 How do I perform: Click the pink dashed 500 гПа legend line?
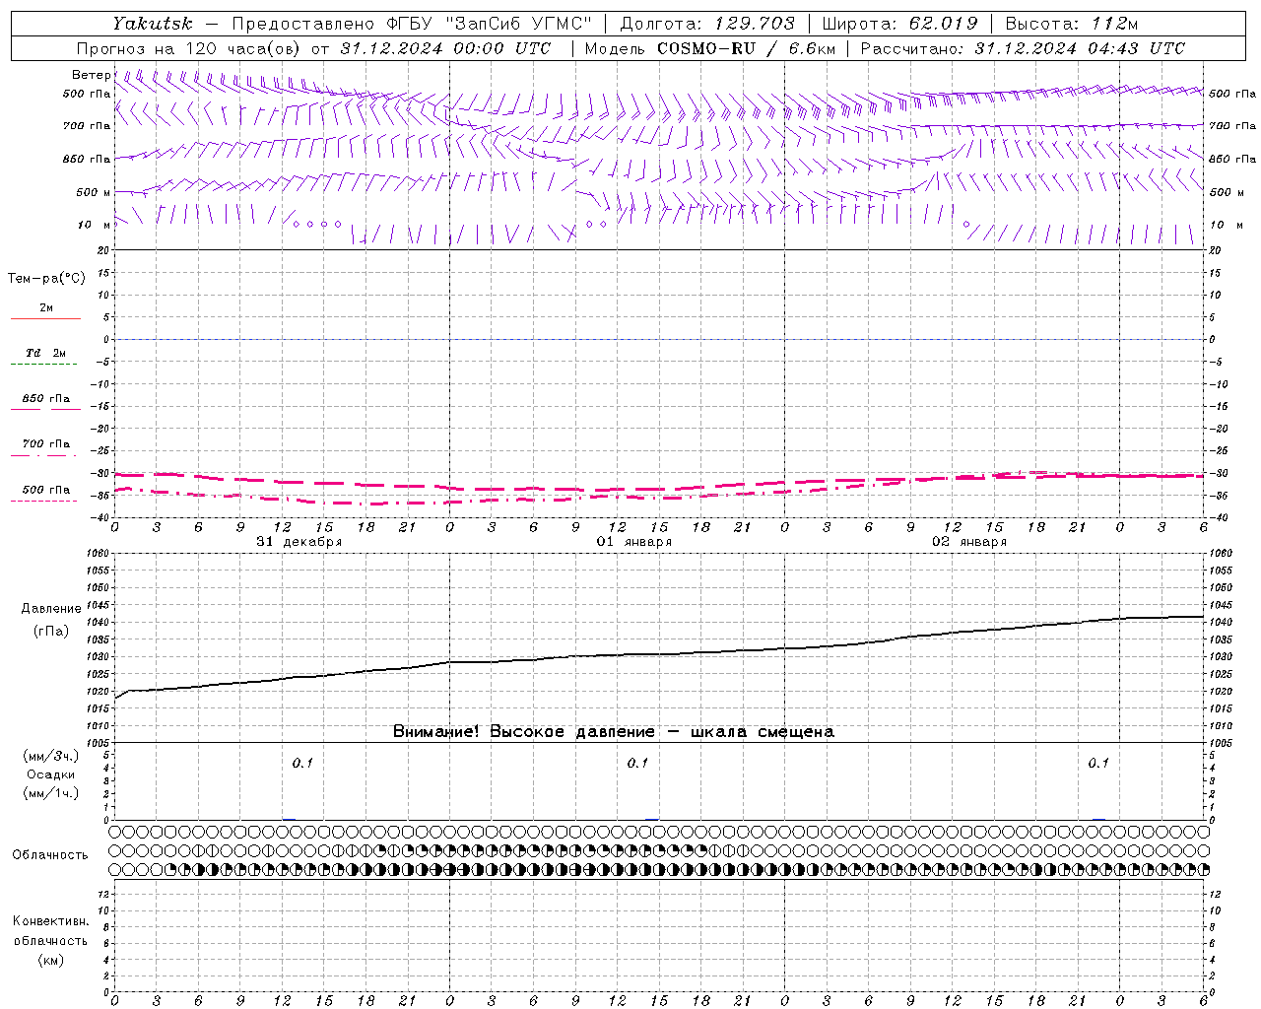[44, 501]
